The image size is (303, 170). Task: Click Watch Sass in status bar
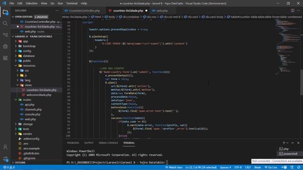pos(174,167)
